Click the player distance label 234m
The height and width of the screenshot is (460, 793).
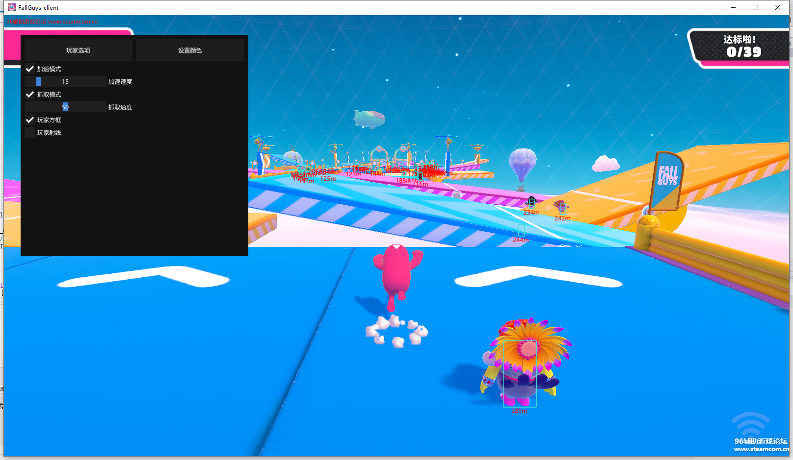pyautogui.click(x=531, y=213)
